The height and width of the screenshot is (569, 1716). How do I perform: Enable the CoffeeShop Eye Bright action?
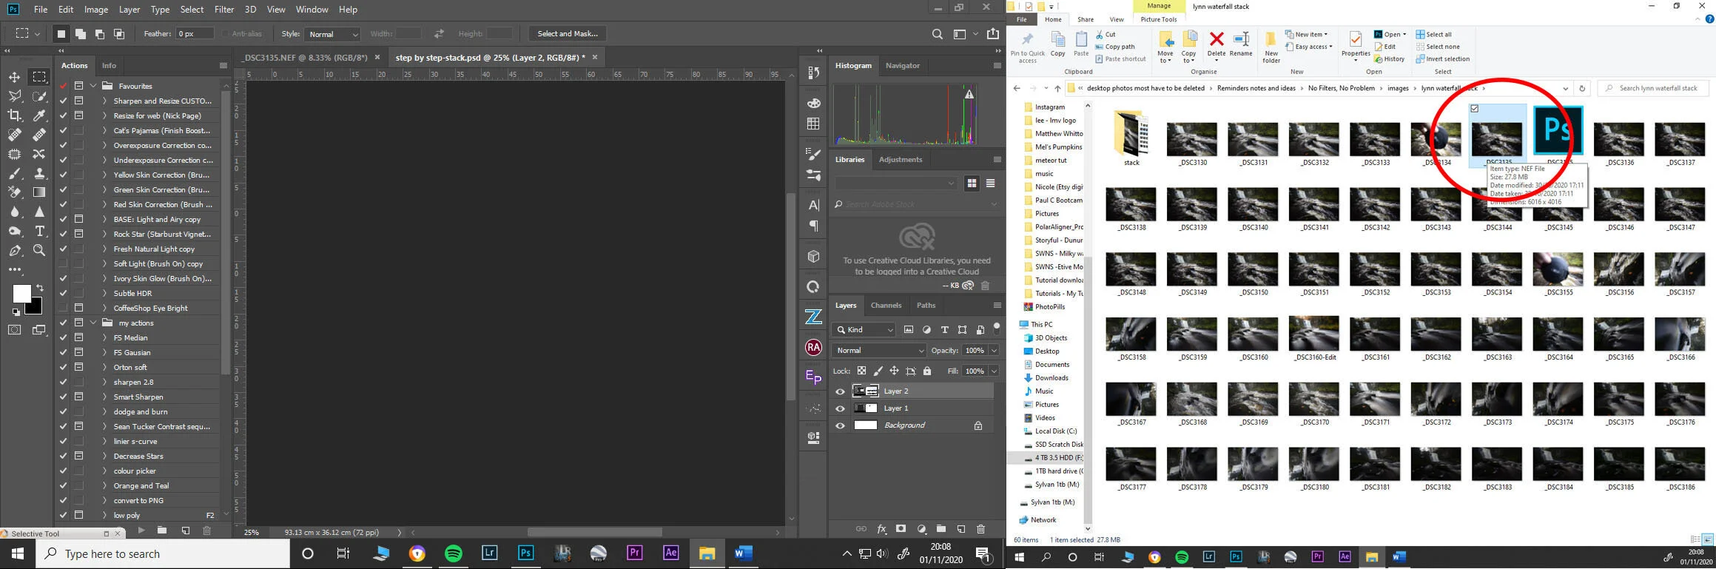pos(64,308)
